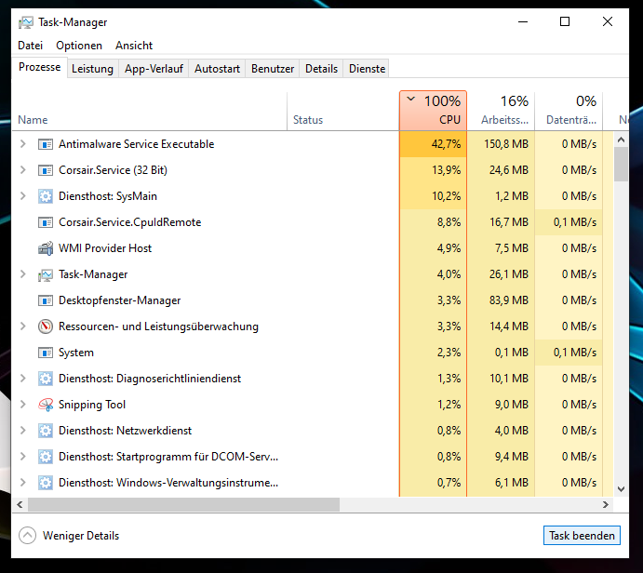Click the Antimalware Service Executable process icon
Image resolution: width=643 pixels, height=573 pixels.
tap(45, 144)
